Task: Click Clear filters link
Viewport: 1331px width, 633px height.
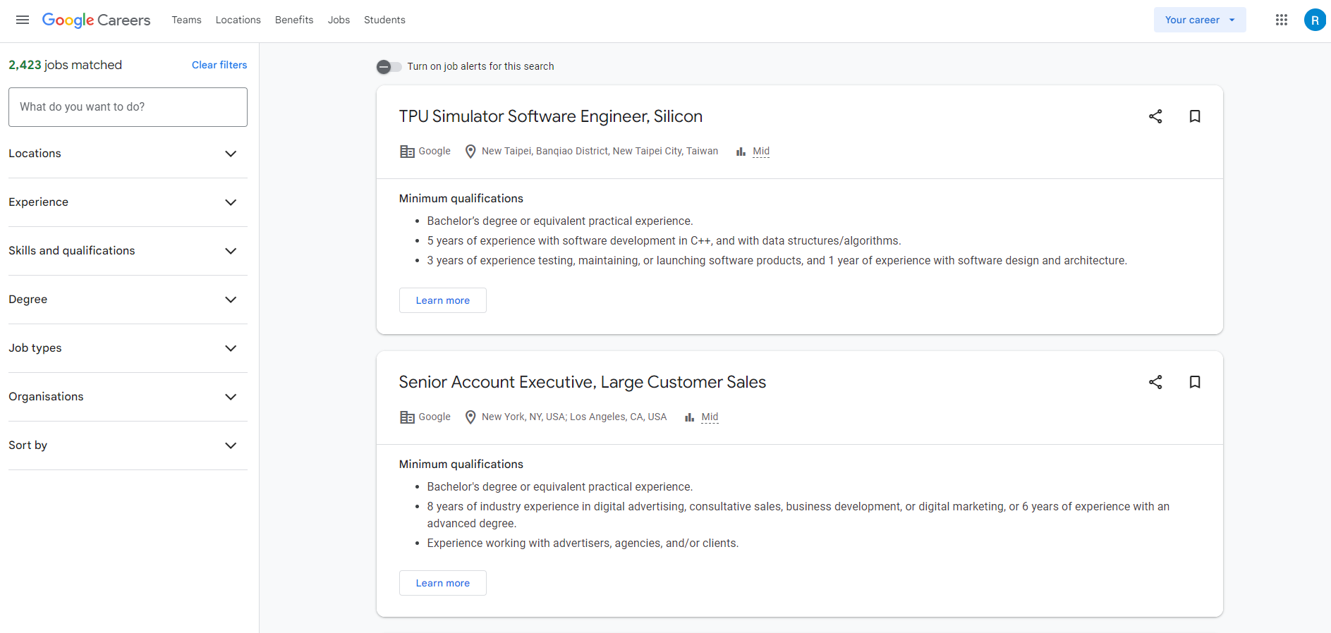Action: (219, 65)
